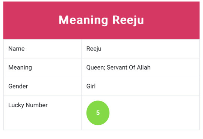Click the word "Queen;" in Meaning value
The width and height of the screenshot is (203, 139).
tap(96, 67)
